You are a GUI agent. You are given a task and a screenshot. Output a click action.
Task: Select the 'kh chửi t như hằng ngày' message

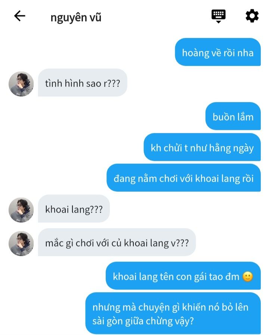[202, 147]
